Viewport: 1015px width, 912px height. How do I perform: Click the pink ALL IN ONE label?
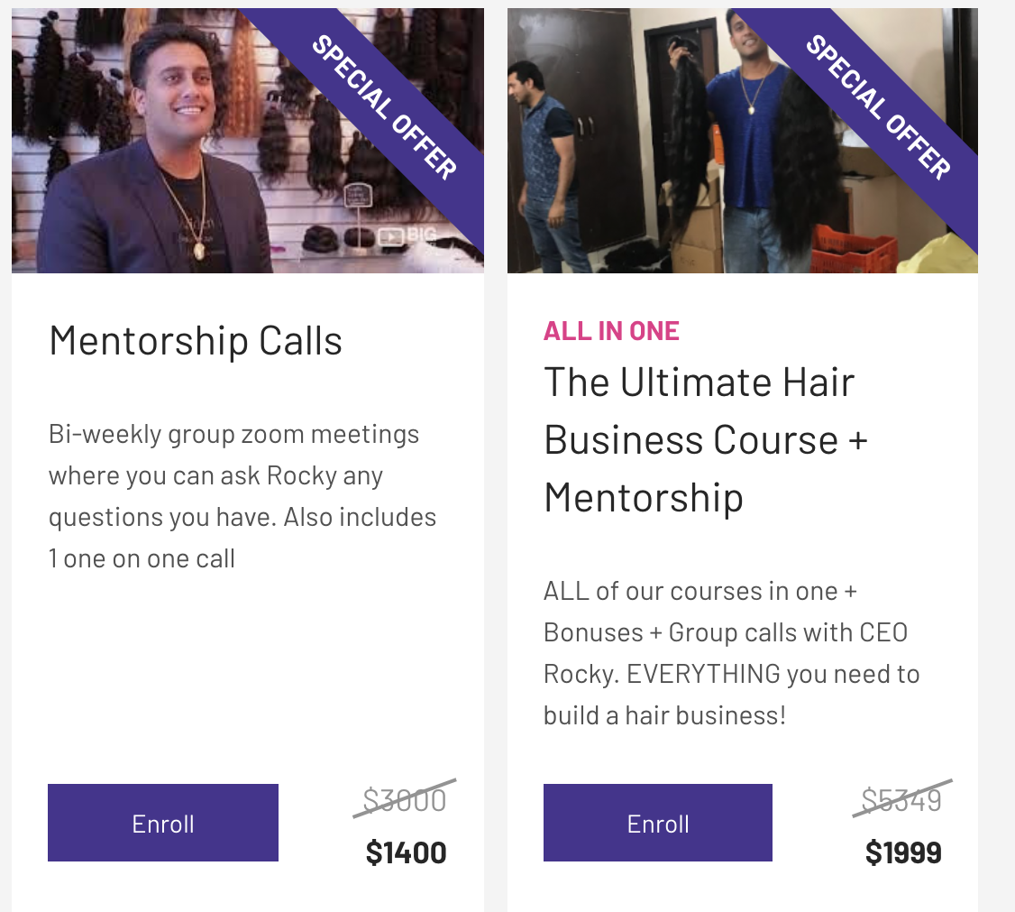(x=611, y=331)
